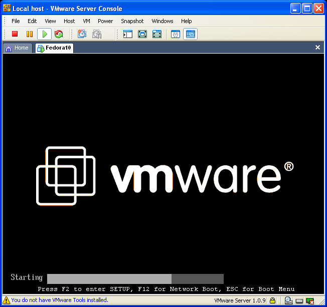Open the Windows menu
The width and height of the screenshot is (327, 307).
tap(162, 21)
